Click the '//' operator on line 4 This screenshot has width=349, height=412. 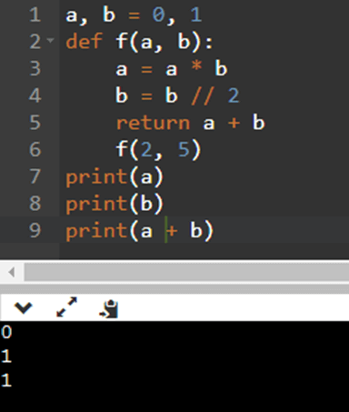tap(203, 96)
